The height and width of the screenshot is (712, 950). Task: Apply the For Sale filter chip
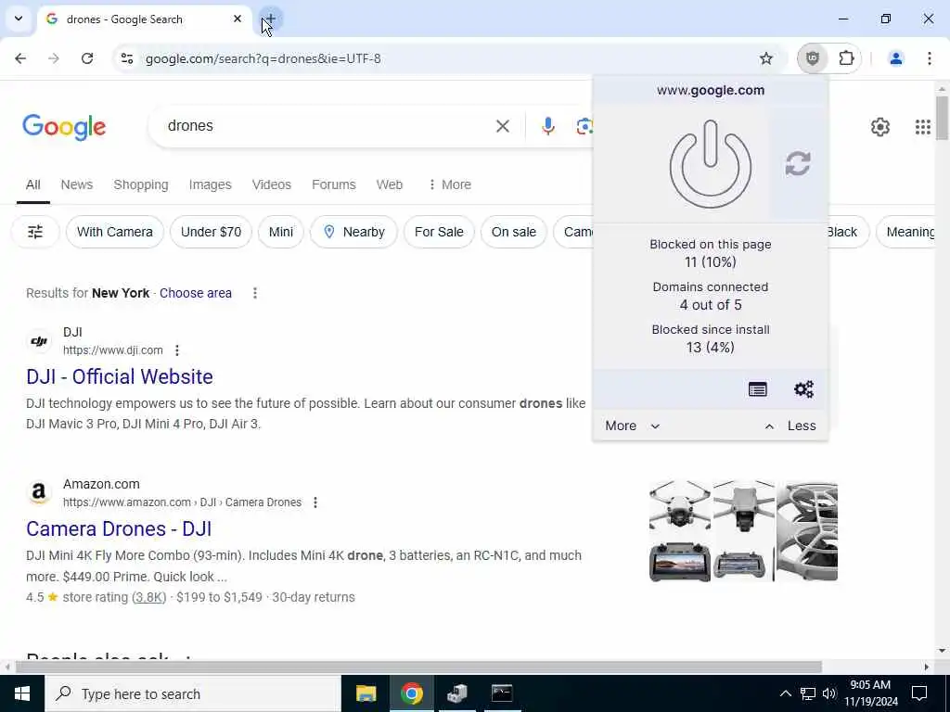[x=439, y=232]
